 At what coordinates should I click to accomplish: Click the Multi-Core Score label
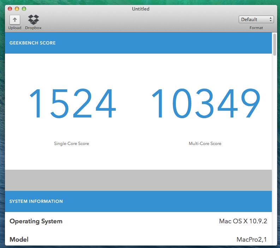pyautogui.click(x=205, y=144)
